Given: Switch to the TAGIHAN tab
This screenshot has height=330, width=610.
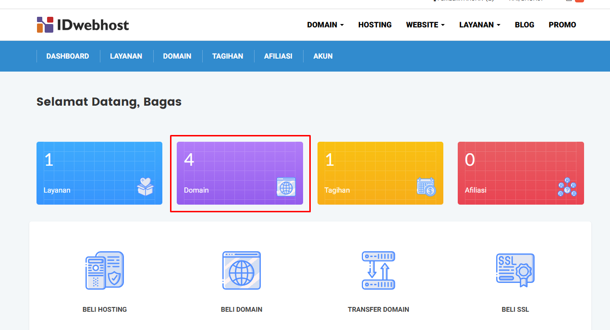Looking at the screenshot, I should coord(228,56).
